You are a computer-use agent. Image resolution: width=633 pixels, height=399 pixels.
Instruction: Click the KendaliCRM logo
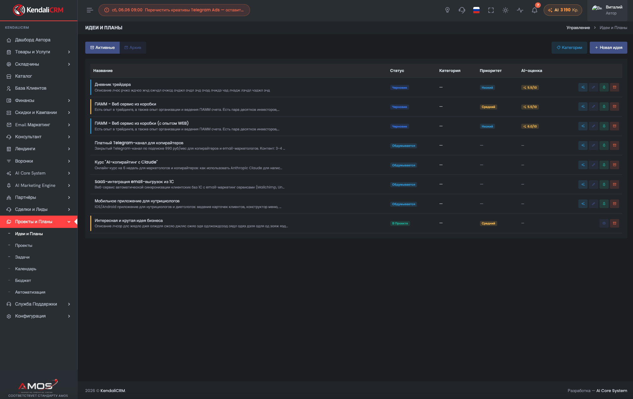click(38, 10)
